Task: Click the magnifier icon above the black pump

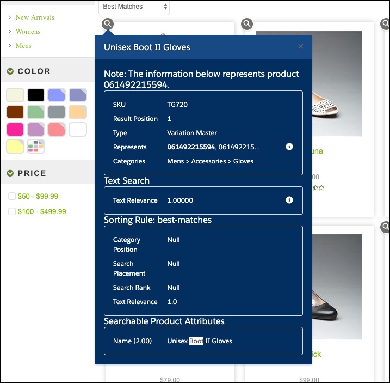Action: (385, 227)
